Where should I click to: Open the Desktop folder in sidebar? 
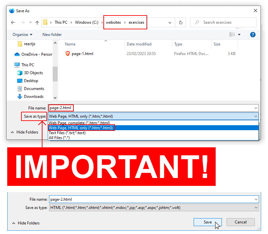pos(31,81)
